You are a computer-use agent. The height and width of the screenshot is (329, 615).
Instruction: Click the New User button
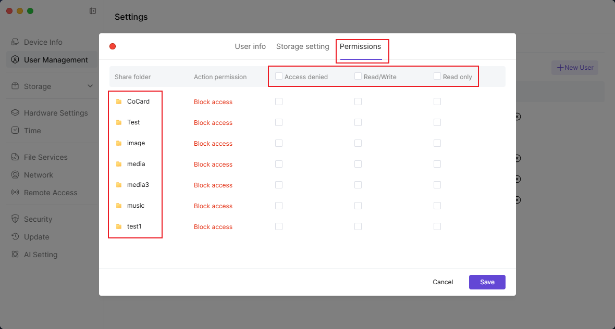click(575, 68)
